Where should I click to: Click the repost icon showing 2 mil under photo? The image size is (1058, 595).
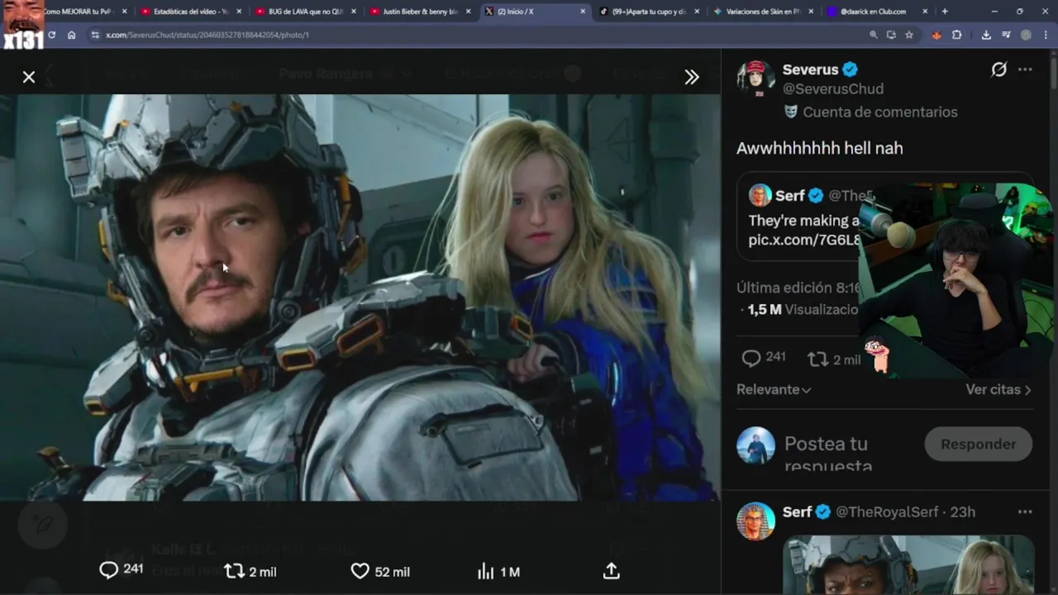click(x=235, y=571)
